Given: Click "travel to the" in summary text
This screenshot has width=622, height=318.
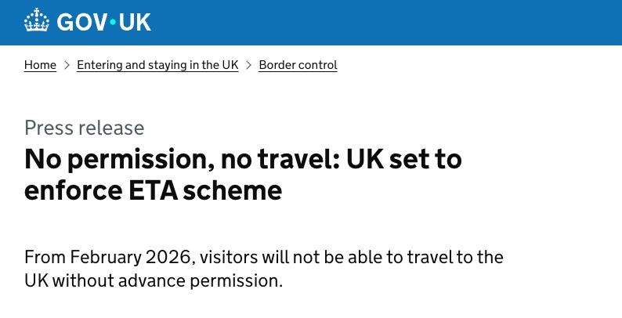Looking at the screenshot, I should pos(454,257).
